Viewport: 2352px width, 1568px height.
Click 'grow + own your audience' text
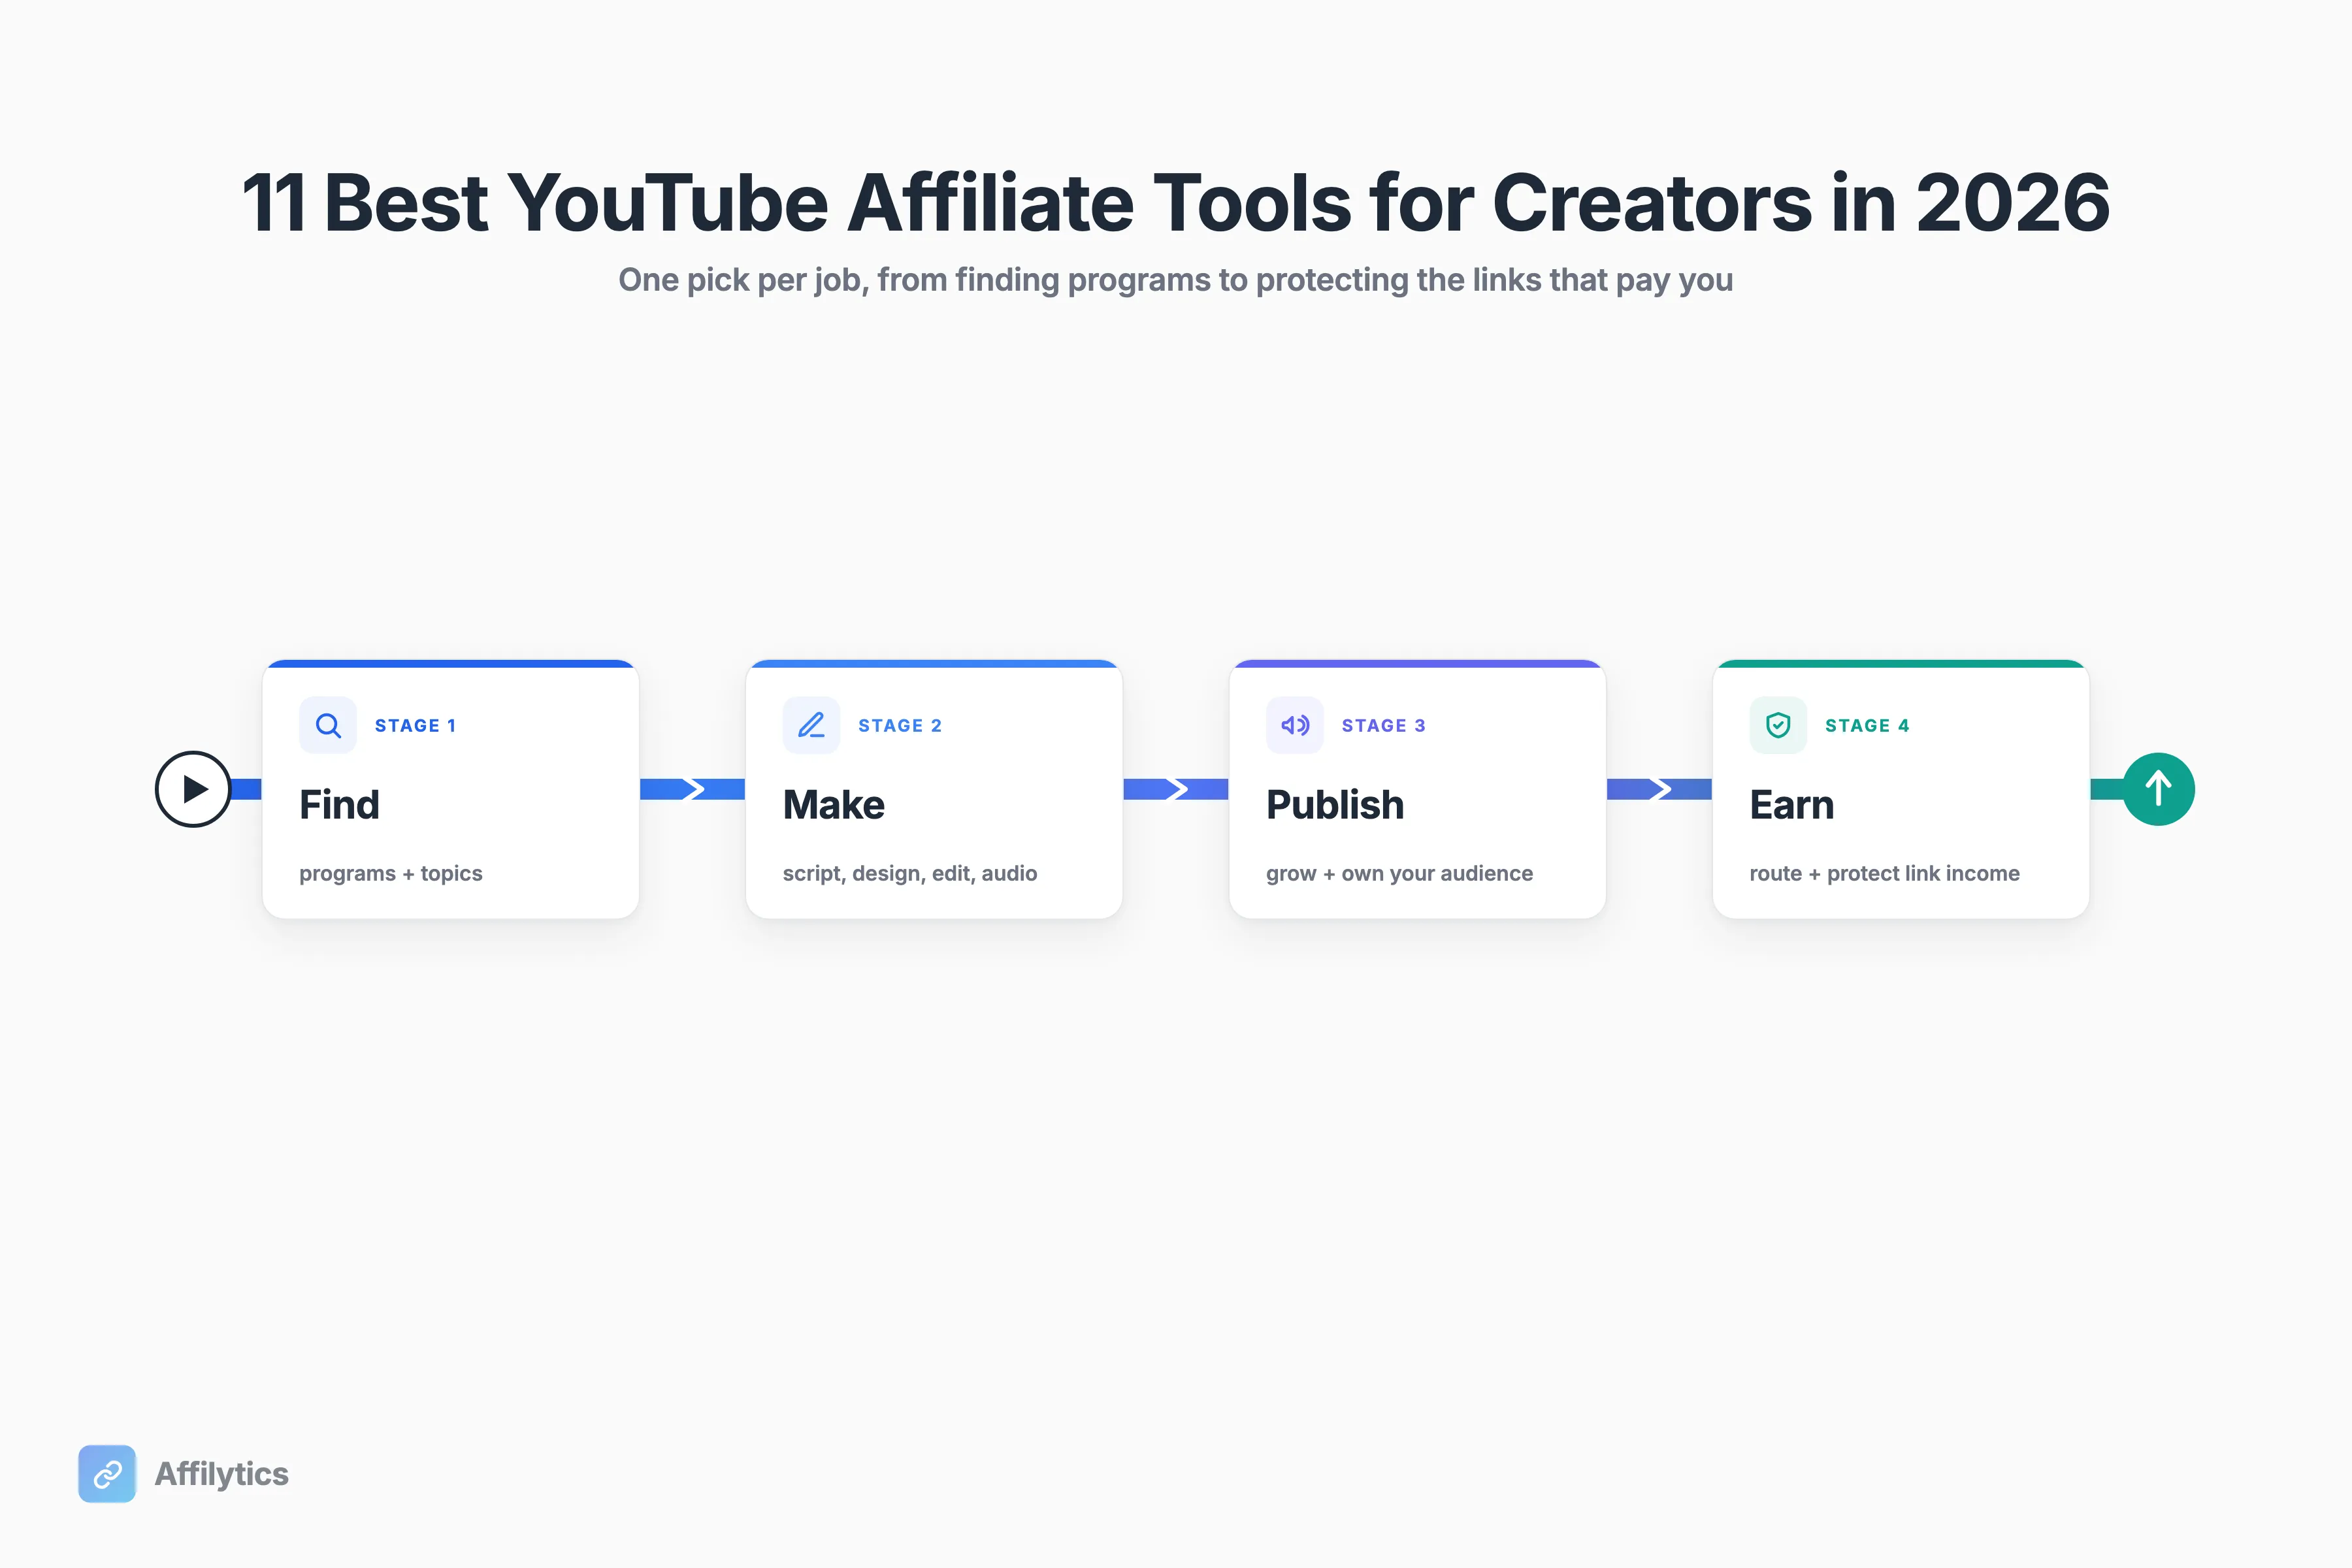click(x=1399, y=873)
